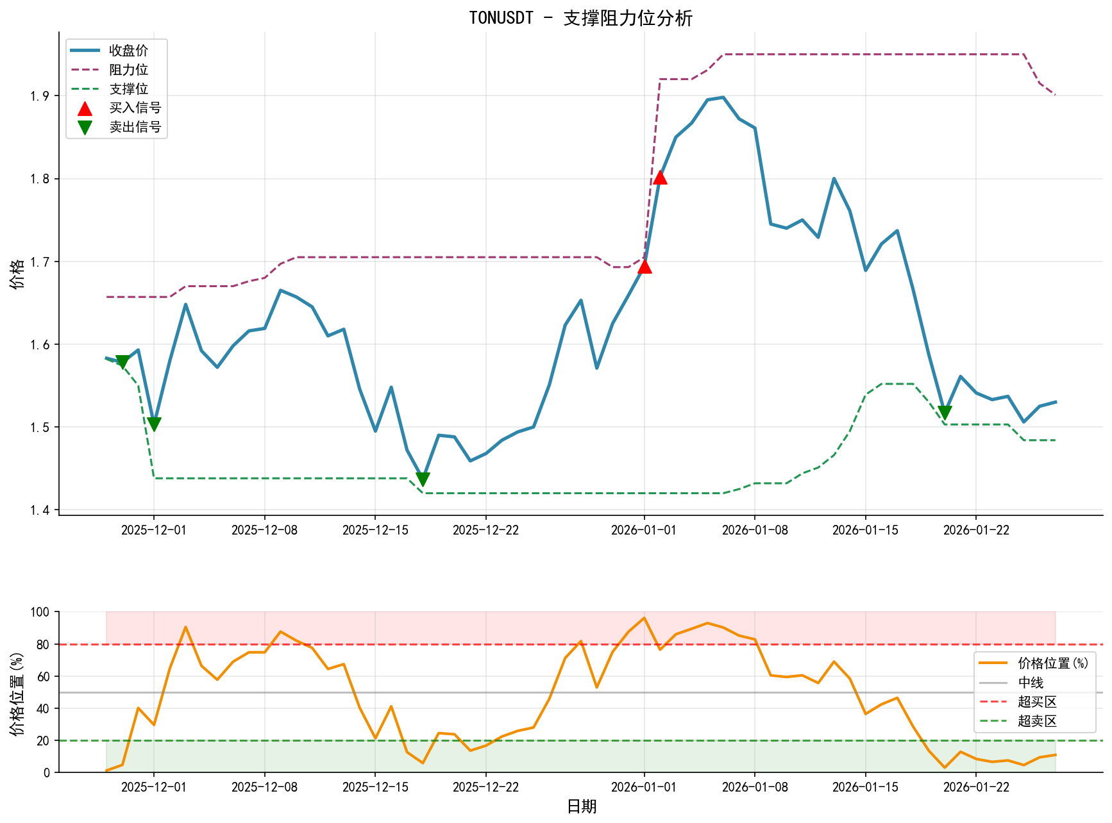The image size is (1112, 823).
Task: Toggle the 支撑位 legend entry visibility
Action: coord(128,90)
